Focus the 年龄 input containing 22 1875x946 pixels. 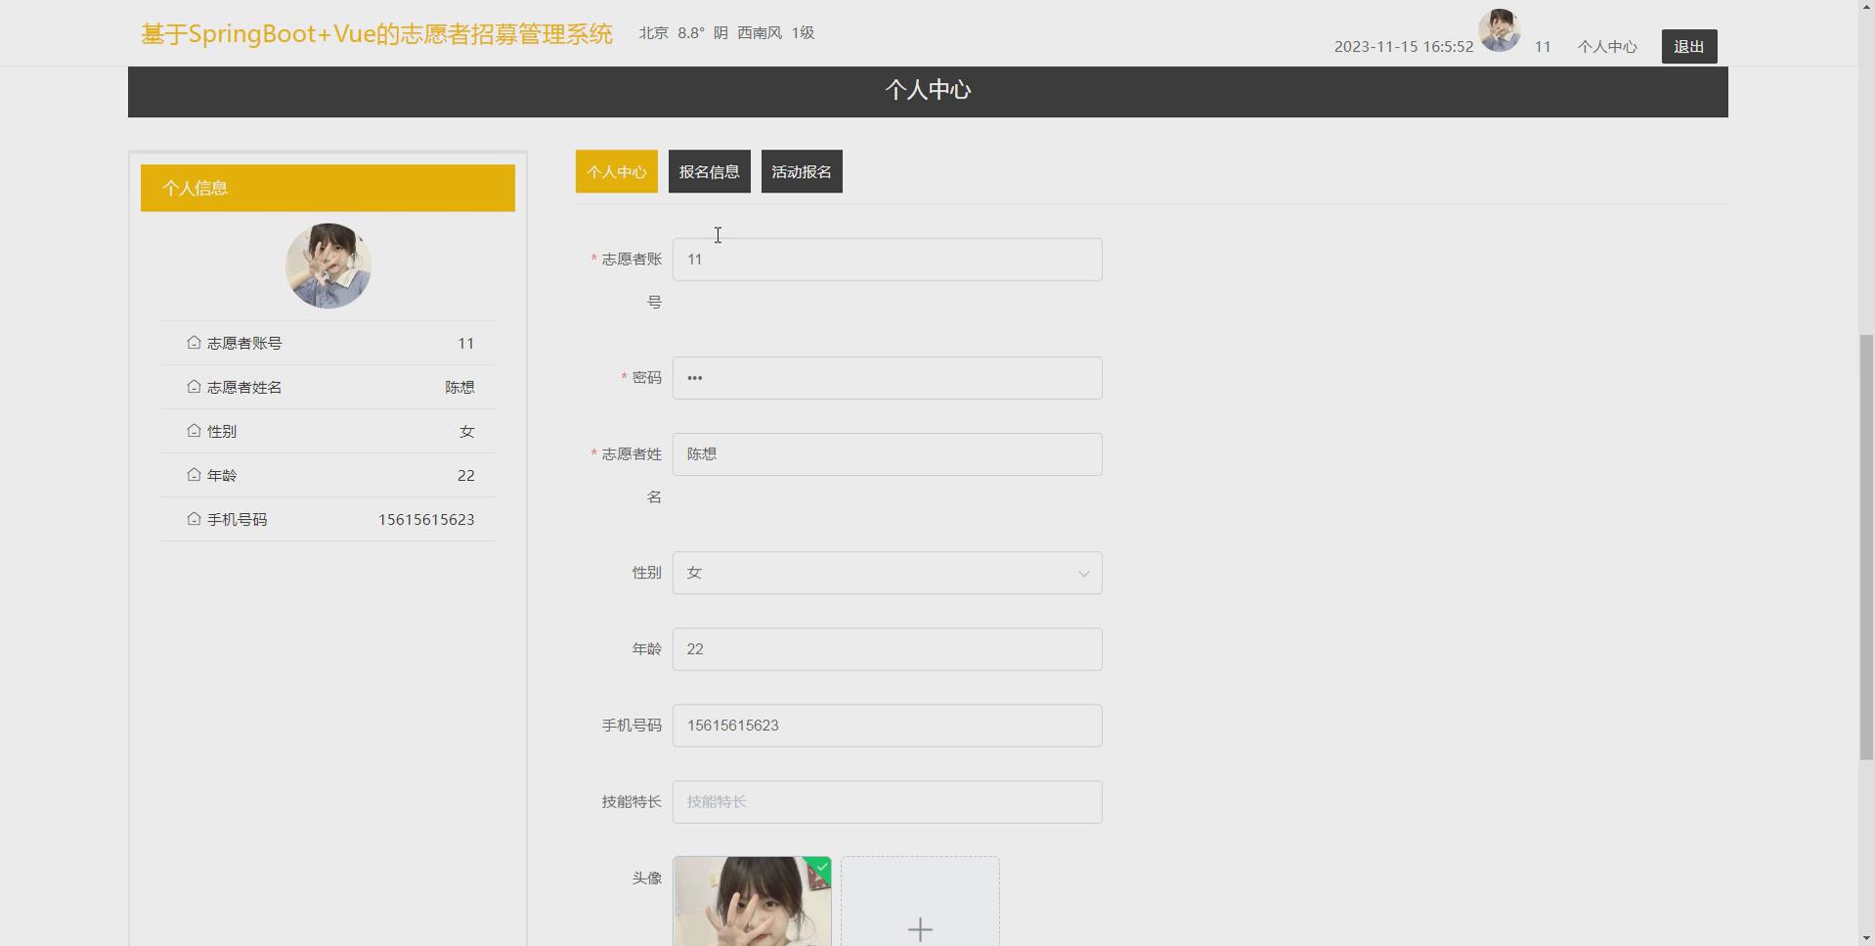coord(887,649)
